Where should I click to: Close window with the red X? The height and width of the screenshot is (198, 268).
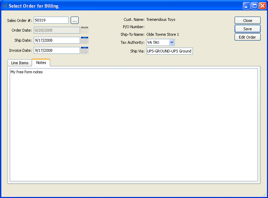(262, 6)
